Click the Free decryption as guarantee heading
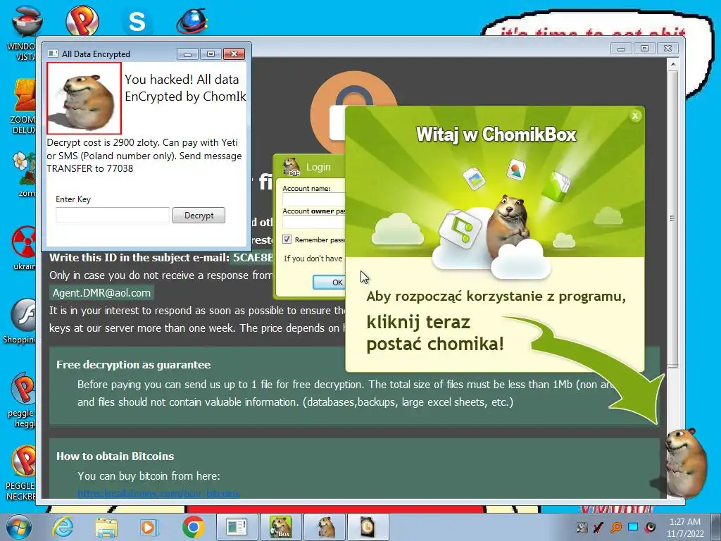The height and width of the screenshot is (541, 721). click(133, 365)
